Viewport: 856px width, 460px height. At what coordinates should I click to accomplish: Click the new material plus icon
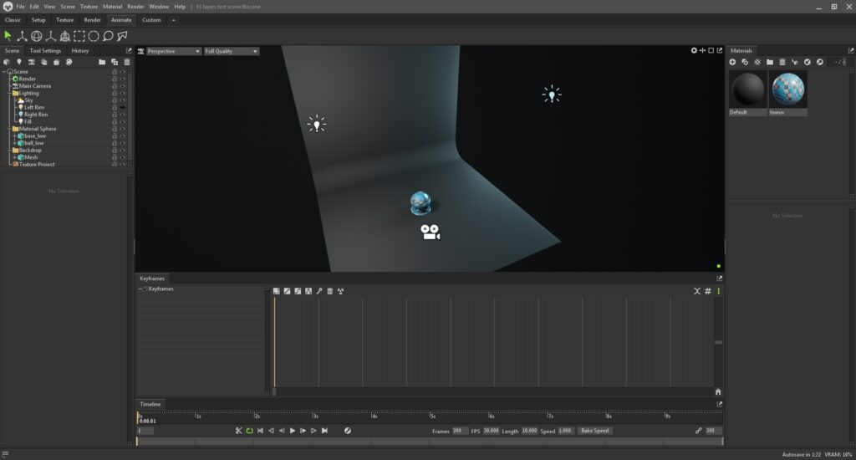733,62
